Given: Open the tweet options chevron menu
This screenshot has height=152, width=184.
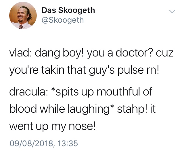Looking at the screenshot, I should point(172,11).
